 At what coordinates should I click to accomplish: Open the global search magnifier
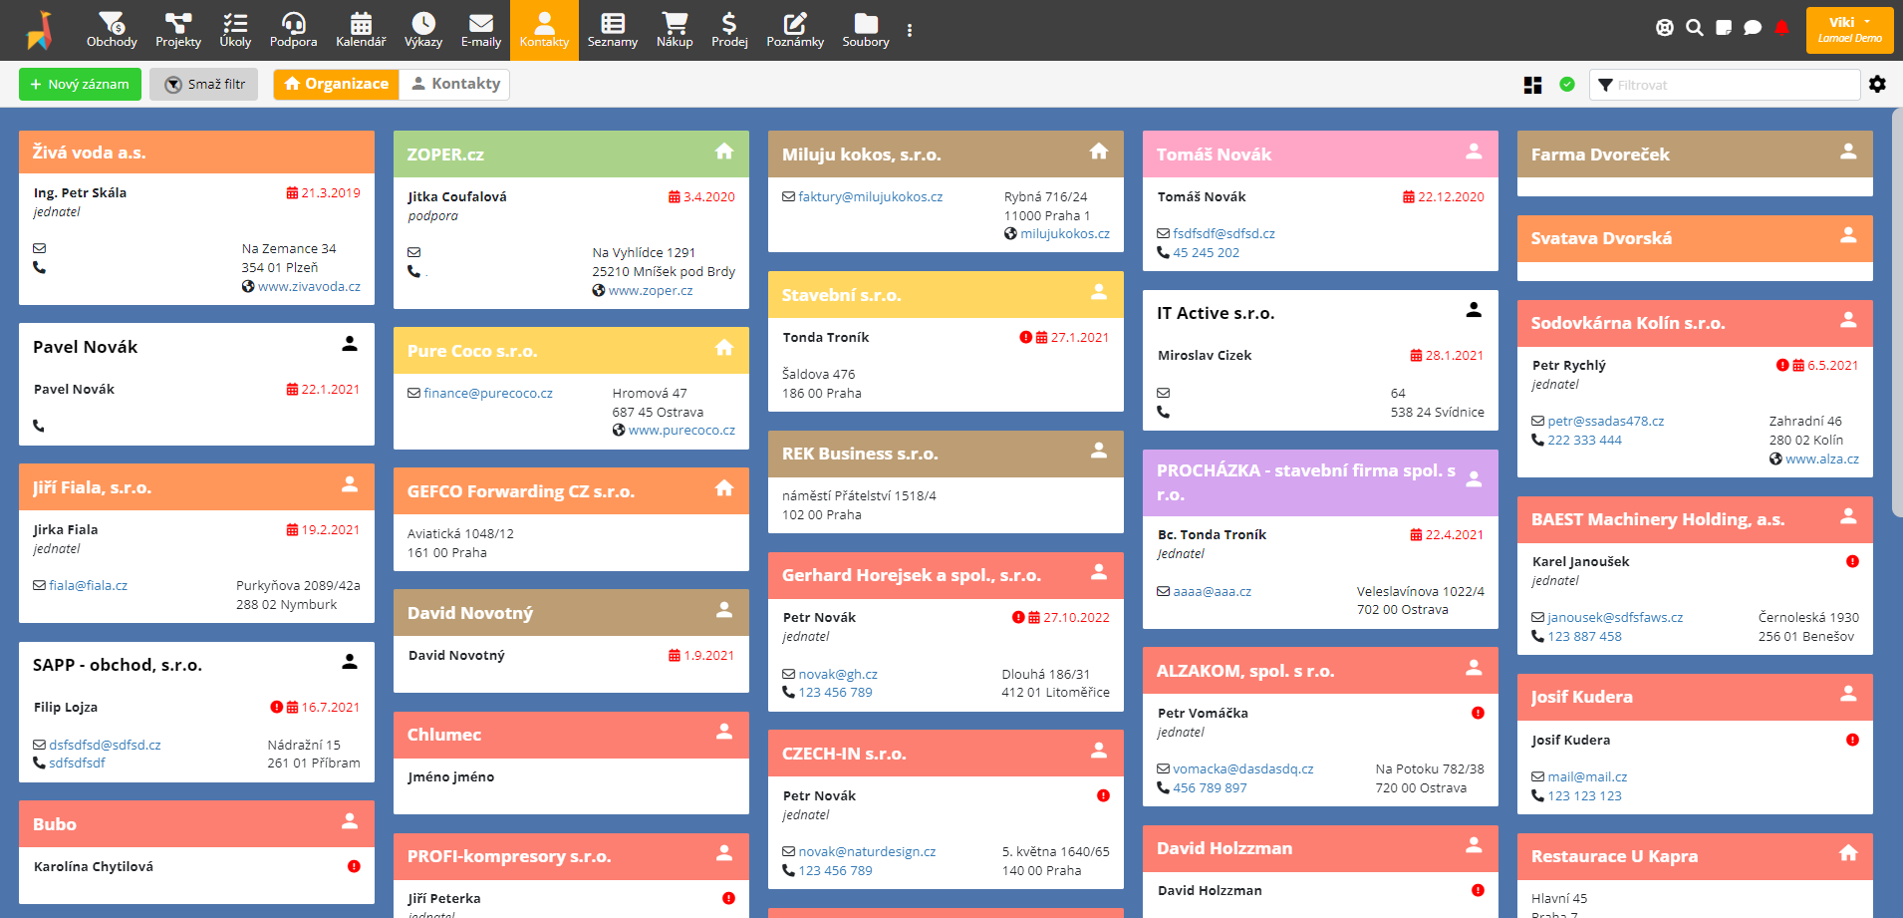click(1694, 28)
